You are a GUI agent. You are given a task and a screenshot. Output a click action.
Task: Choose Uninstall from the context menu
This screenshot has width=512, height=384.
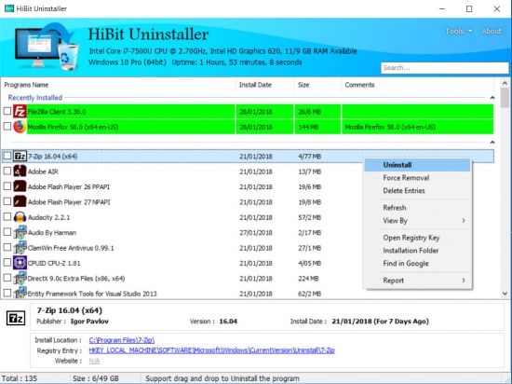pyautogui.click(x=417, y=165)
